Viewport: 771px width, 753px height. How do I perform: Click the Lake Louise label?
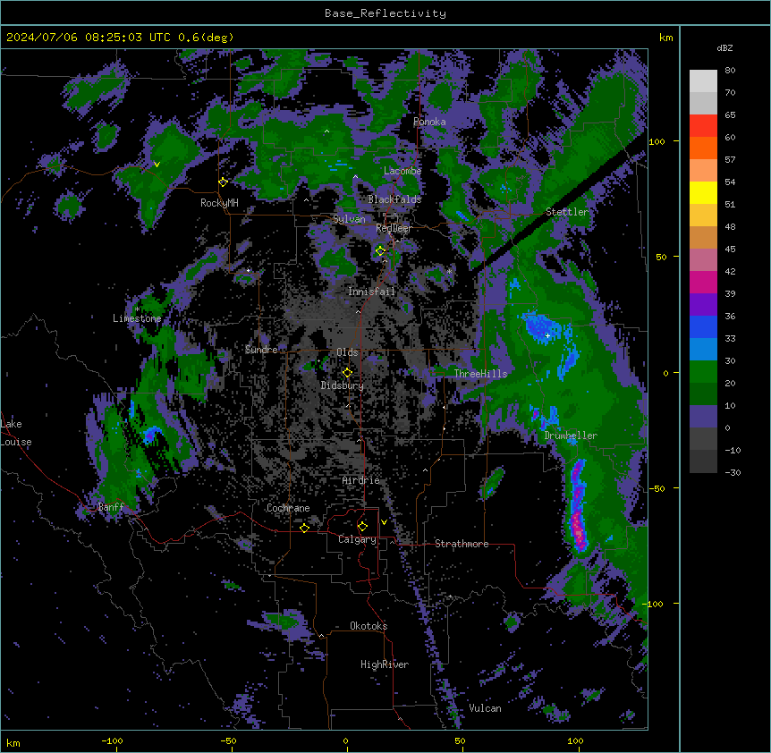tap(16, 433)
